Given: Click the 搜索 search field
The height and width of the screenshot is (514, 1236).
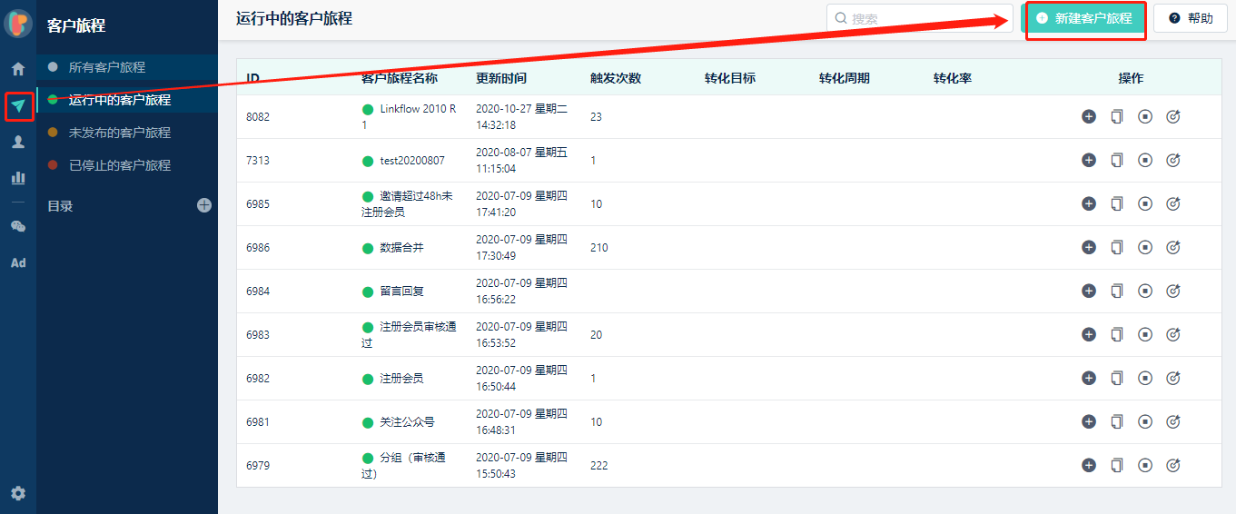Looking at the screenshot, I should point(919,18).
